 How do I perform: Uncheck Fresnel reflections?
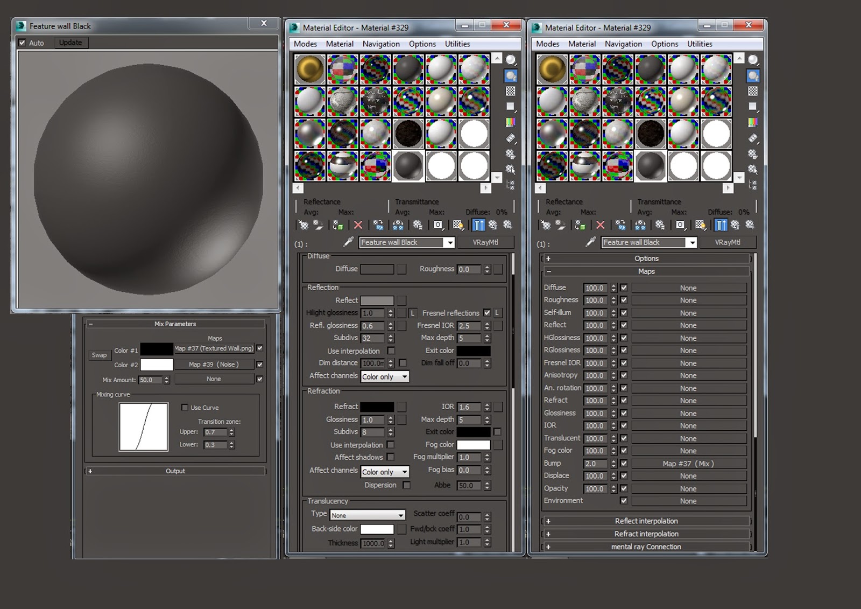487,313
